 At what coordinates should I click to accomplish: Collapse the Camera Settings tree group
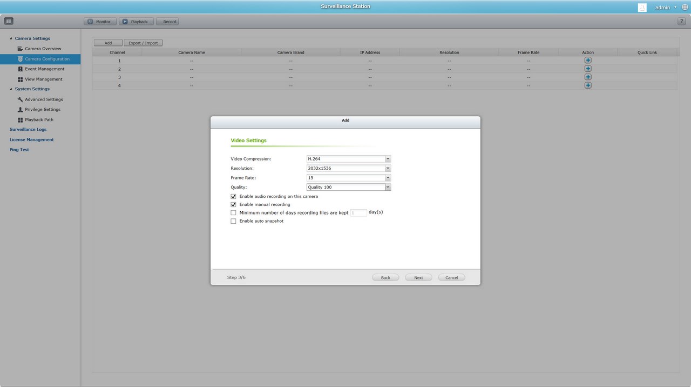coord(11,38)
